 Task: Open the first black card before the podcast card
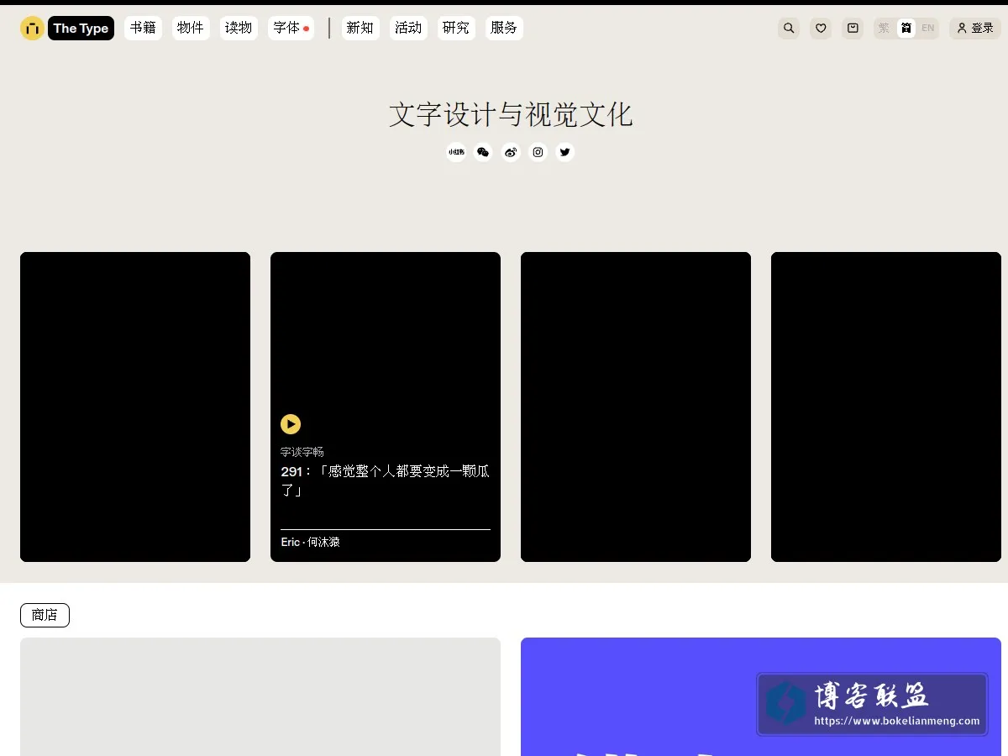click(135, 407)
